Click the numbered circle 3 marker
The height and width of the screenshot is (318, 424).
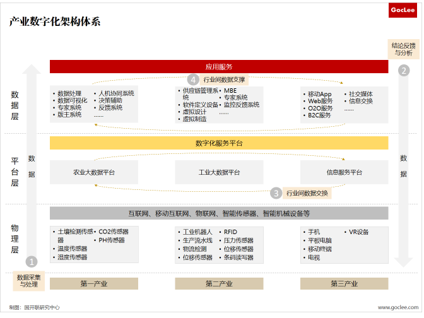pyautogui.click(x=276, y=193)
